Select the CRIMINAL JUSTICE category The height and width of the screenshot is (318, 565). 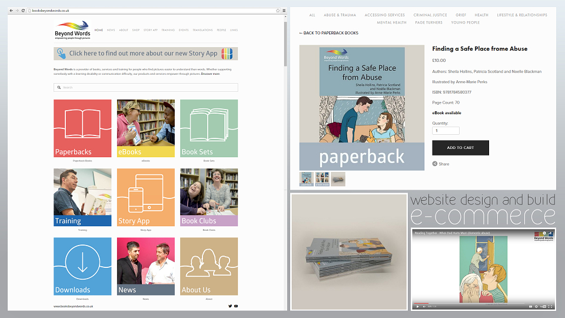pyautogui.click(x=430, y=15)
